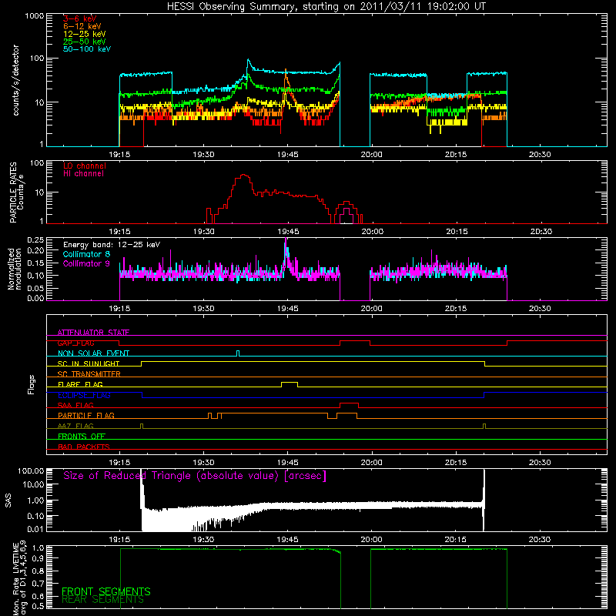
Task: Click the '0.25' tick on modulation plot
Action: click(x=35, y=240)
